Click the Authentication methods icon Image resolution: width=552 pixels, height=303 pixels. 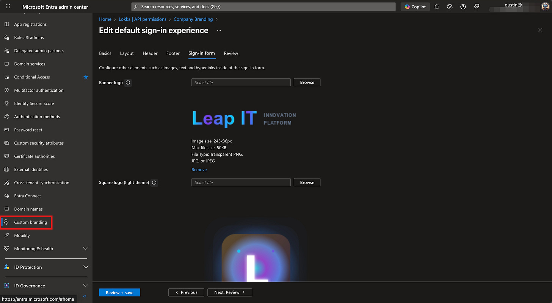(x=6, y=117)
